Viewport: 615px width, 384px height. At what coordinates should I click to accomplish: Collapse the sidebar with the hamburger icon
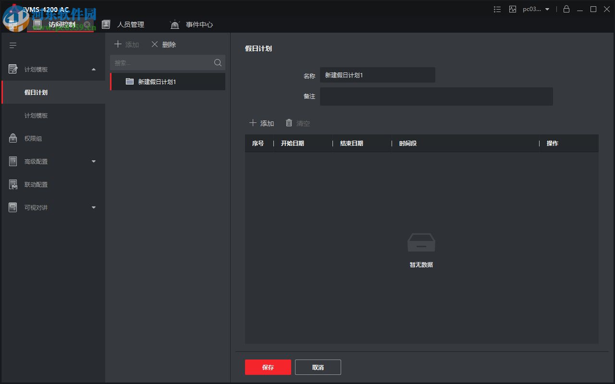pyautogui.click(x=13, y=46)
